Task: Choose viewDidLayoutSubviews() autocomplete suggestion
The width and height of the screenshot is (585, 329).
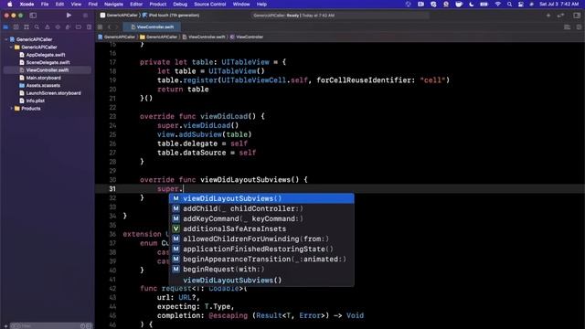Action: click(261, 198)
